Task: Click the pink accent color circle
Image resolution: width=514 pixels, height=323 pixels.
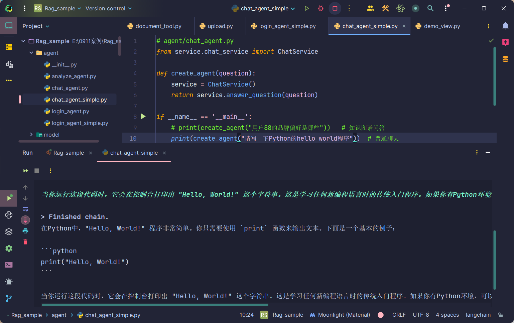Action: (x=380, y=315)
